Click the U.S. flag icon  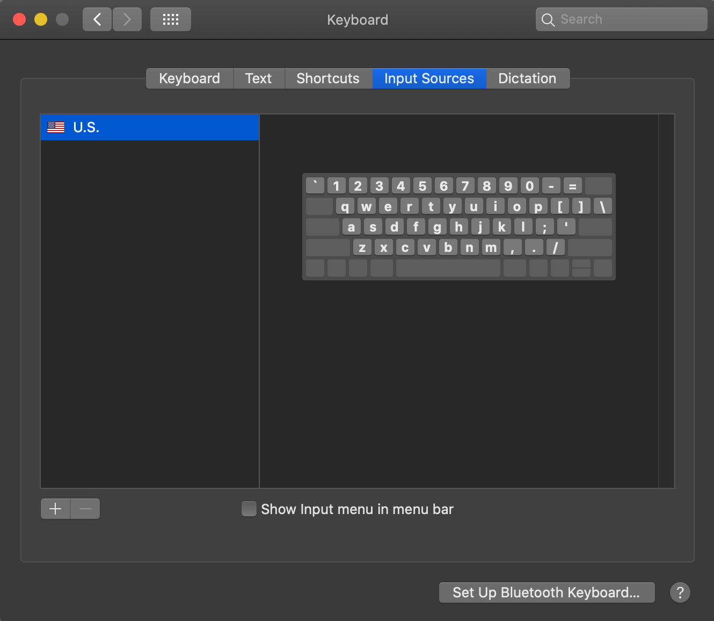56,127
